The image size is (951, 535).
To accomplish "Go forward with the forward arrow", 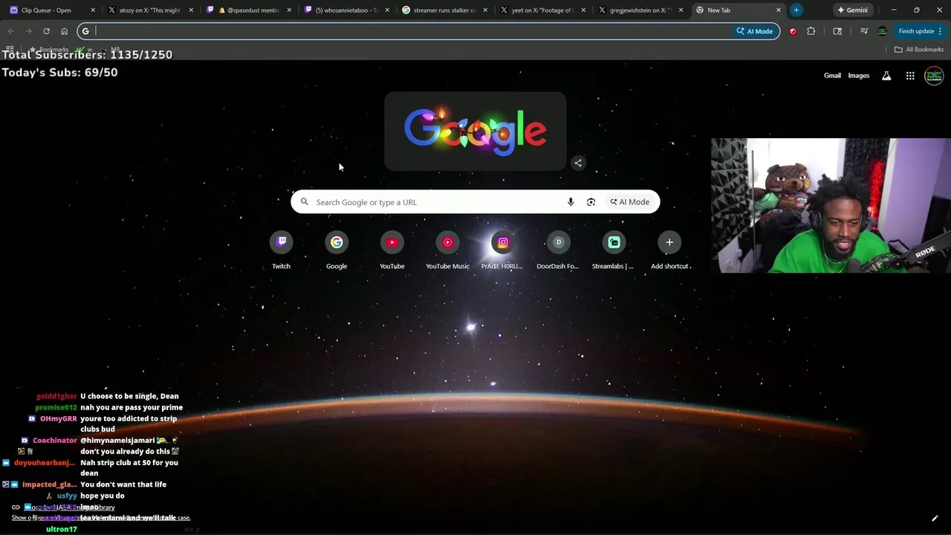I will (x=28, y=31).
